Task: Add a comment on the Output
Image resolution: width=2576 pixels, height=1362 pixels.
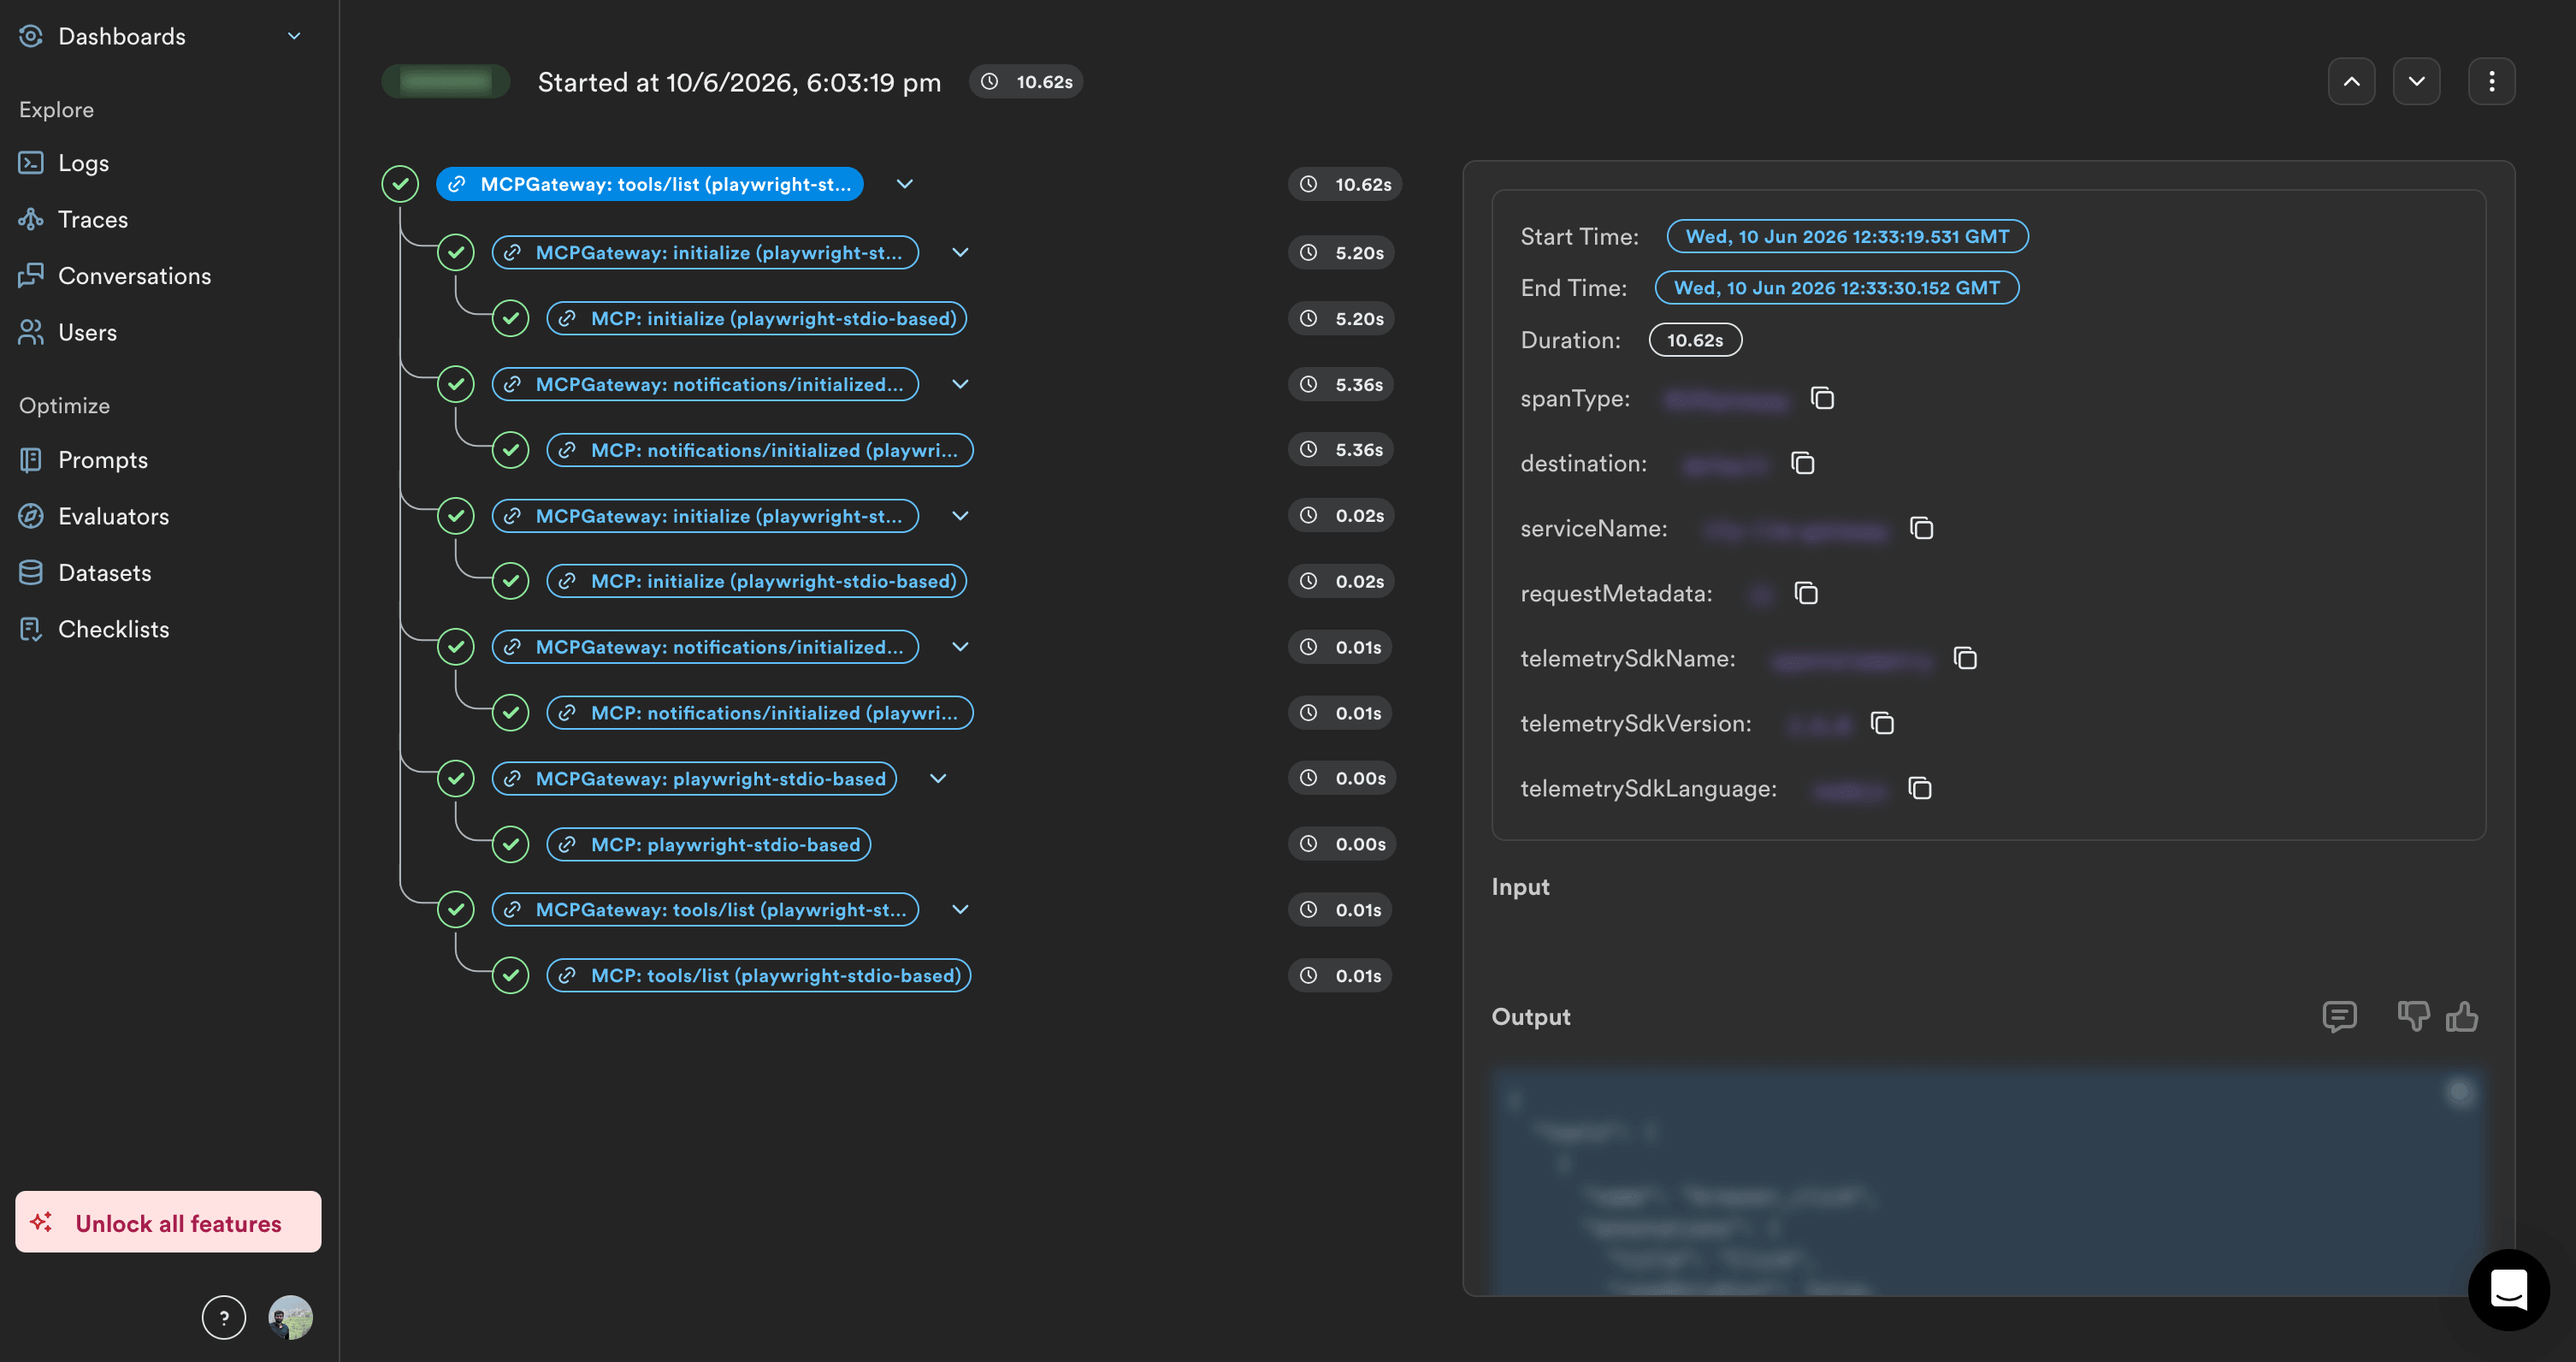Action: point(2340,1017)
